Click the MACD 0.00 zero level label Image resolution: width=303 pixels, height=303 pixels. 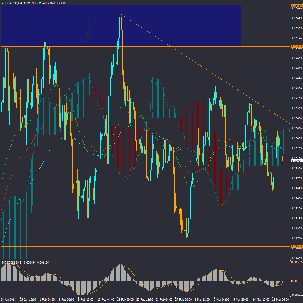[x=294, y=281]
